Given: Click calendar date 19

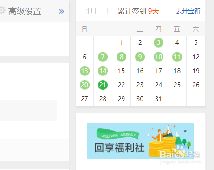Looking at the screenshot, I should [x=196, y=71].
